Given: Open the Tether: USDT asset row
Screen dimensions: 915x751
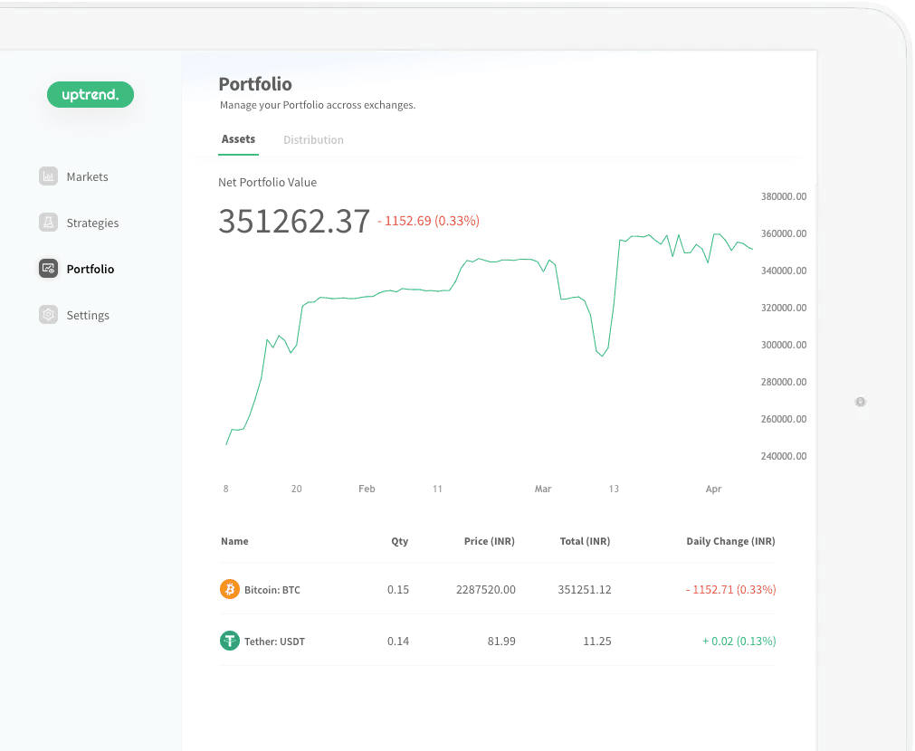Looking at the screenshot, I should click(x=274, y=642).
